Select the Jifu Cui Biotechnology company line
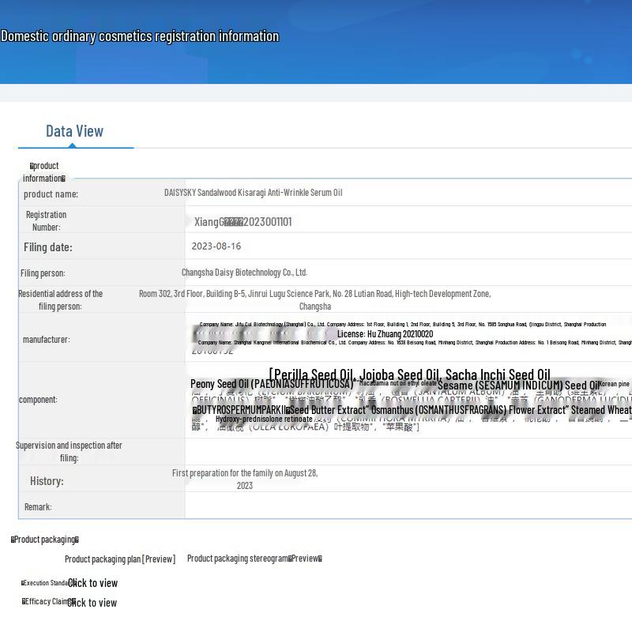Screen dimensions: 632x632 [x=403, y=324]
